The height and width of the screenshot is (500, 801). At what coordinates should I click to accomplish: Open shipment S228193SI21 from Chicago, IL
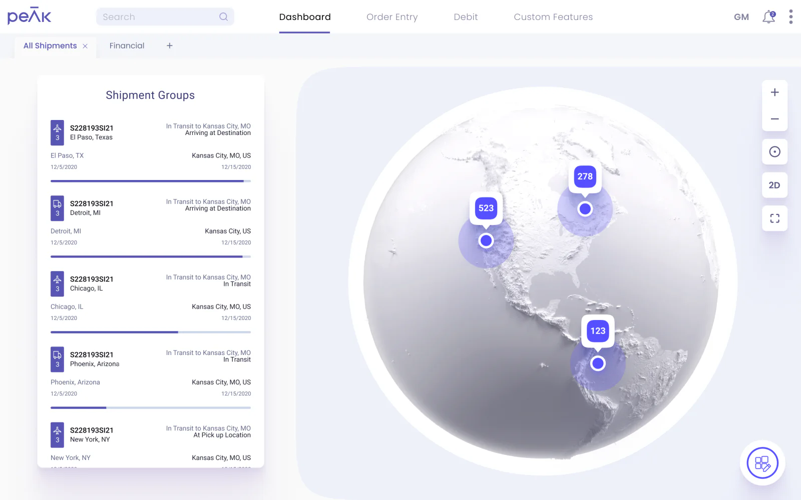pos(92,279)
